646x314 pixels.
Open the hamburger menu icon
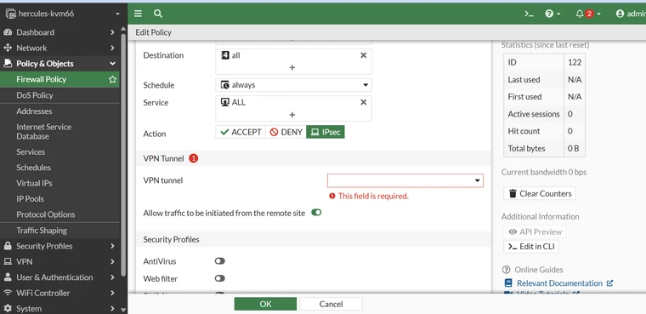point(138,14)
